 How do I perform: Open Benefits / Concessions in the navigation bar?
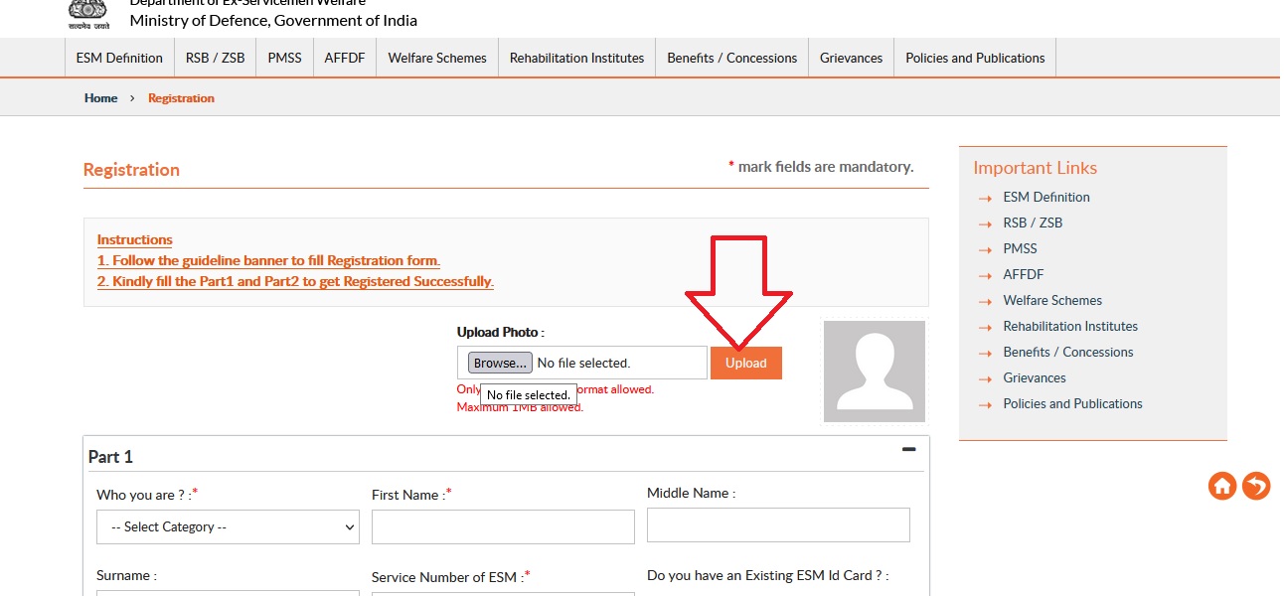click(x=732, y=58)
